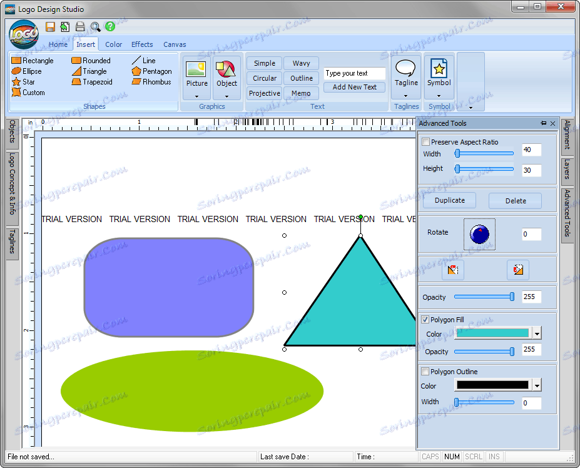Insert a Line shape
This screenshot has width=580, height=468.
[143, 60]
